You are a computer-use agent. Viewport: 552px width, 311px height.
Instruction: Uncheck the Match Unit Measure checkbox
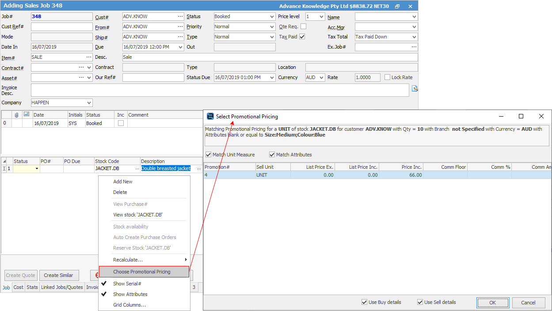pos(209,155)
